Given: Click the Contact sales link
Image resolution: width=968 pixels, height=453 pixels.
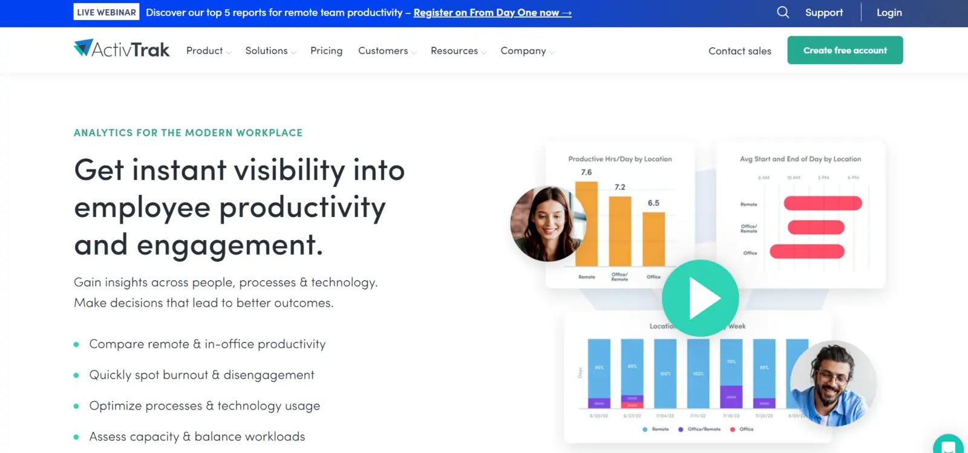Looking at the screenshot, I should (x=740, y=51).
